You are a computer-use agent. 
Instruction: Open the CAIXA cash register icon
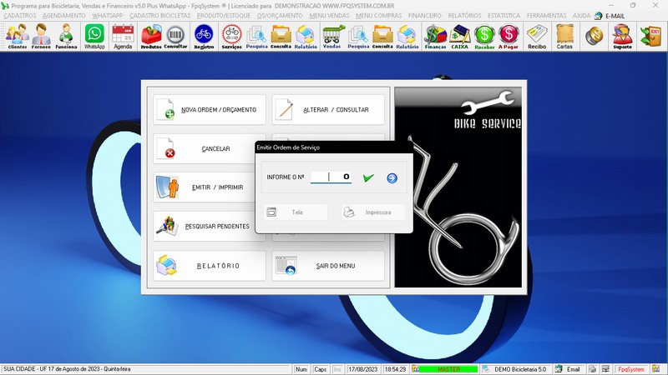point(460,37)
